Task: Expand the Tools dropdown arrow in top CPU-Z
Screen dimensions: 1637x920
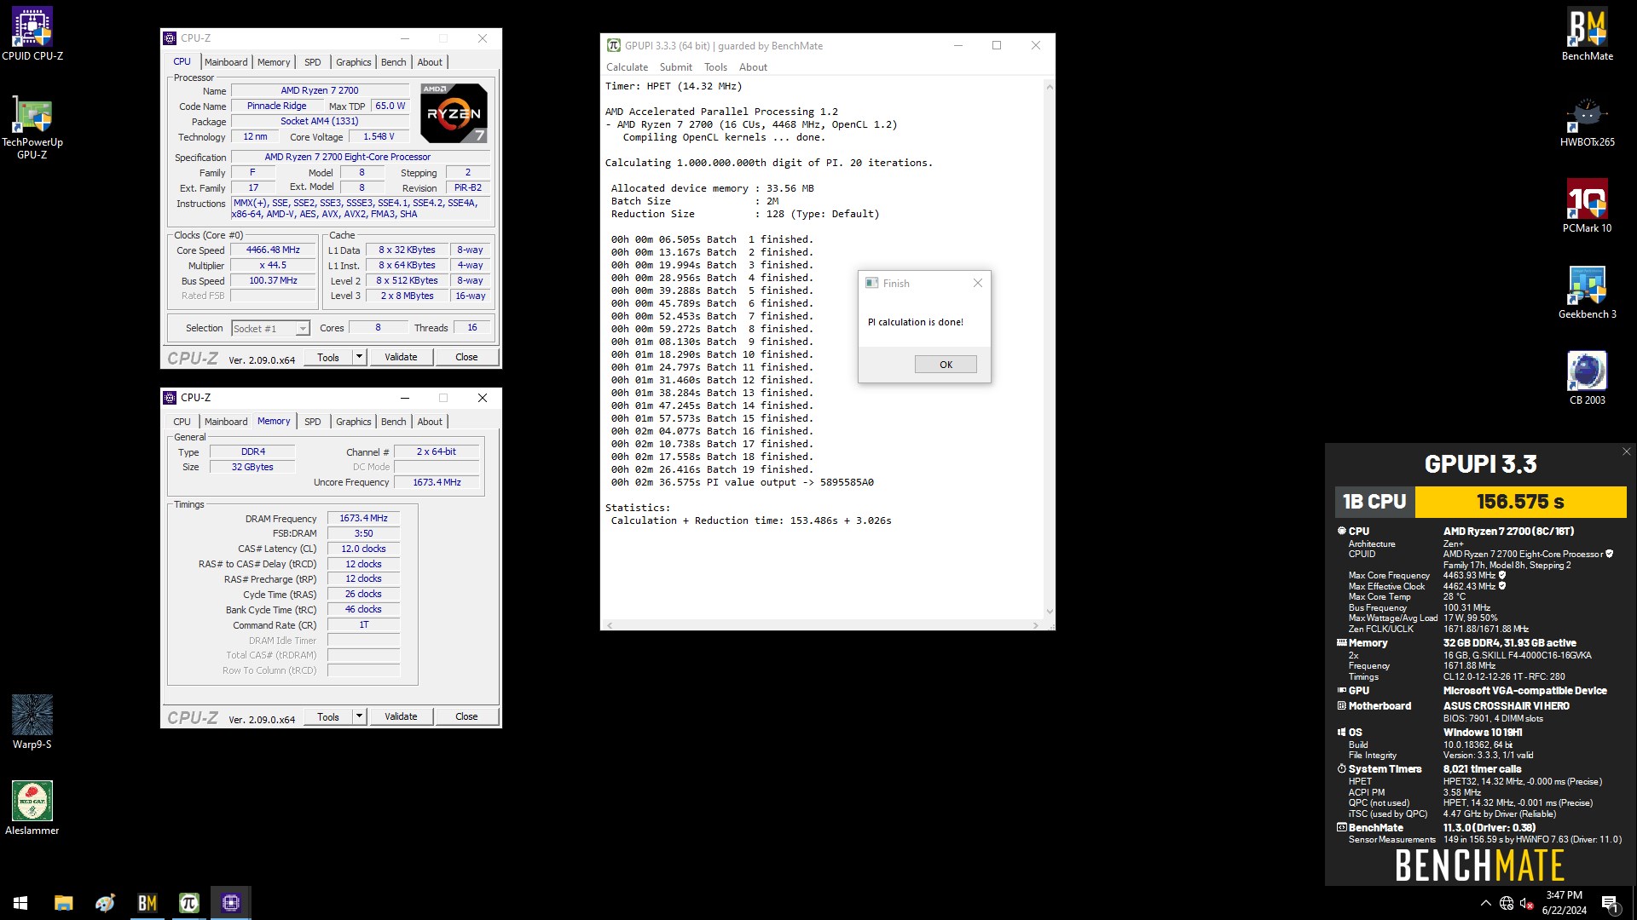Action: point(360,357)
